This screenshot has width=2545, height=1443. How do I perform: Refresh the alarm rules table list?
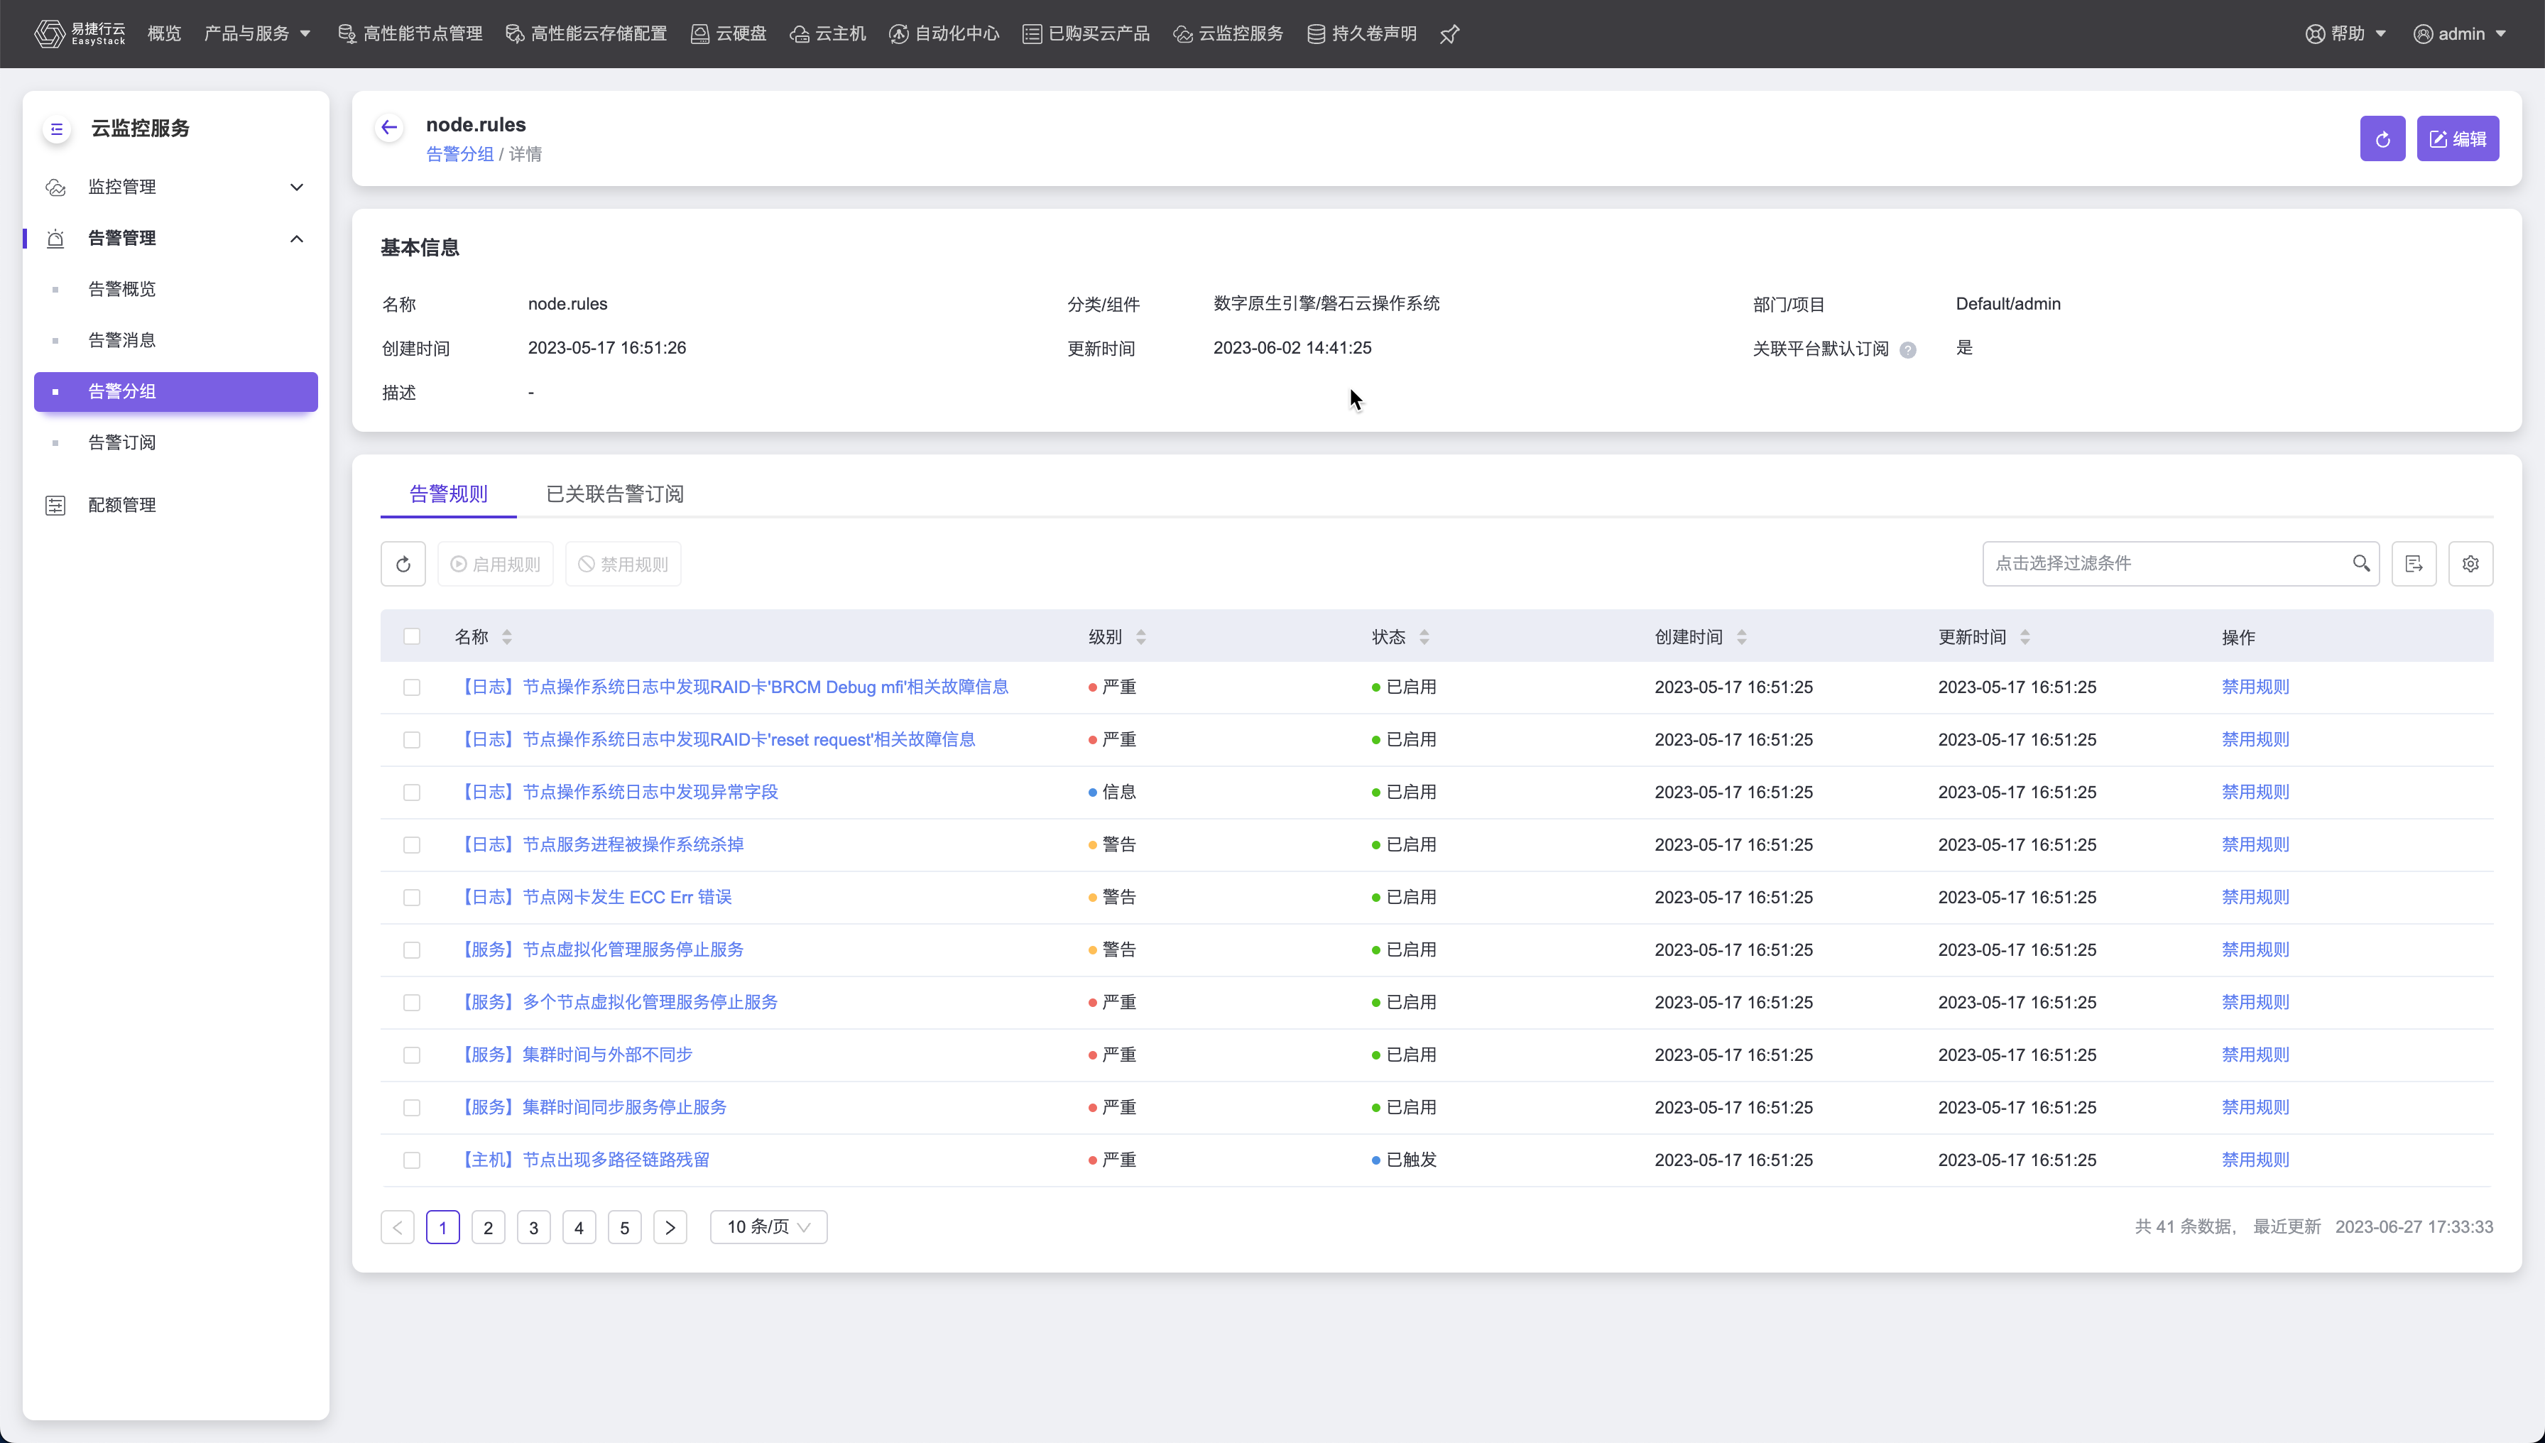pos(403,564)
